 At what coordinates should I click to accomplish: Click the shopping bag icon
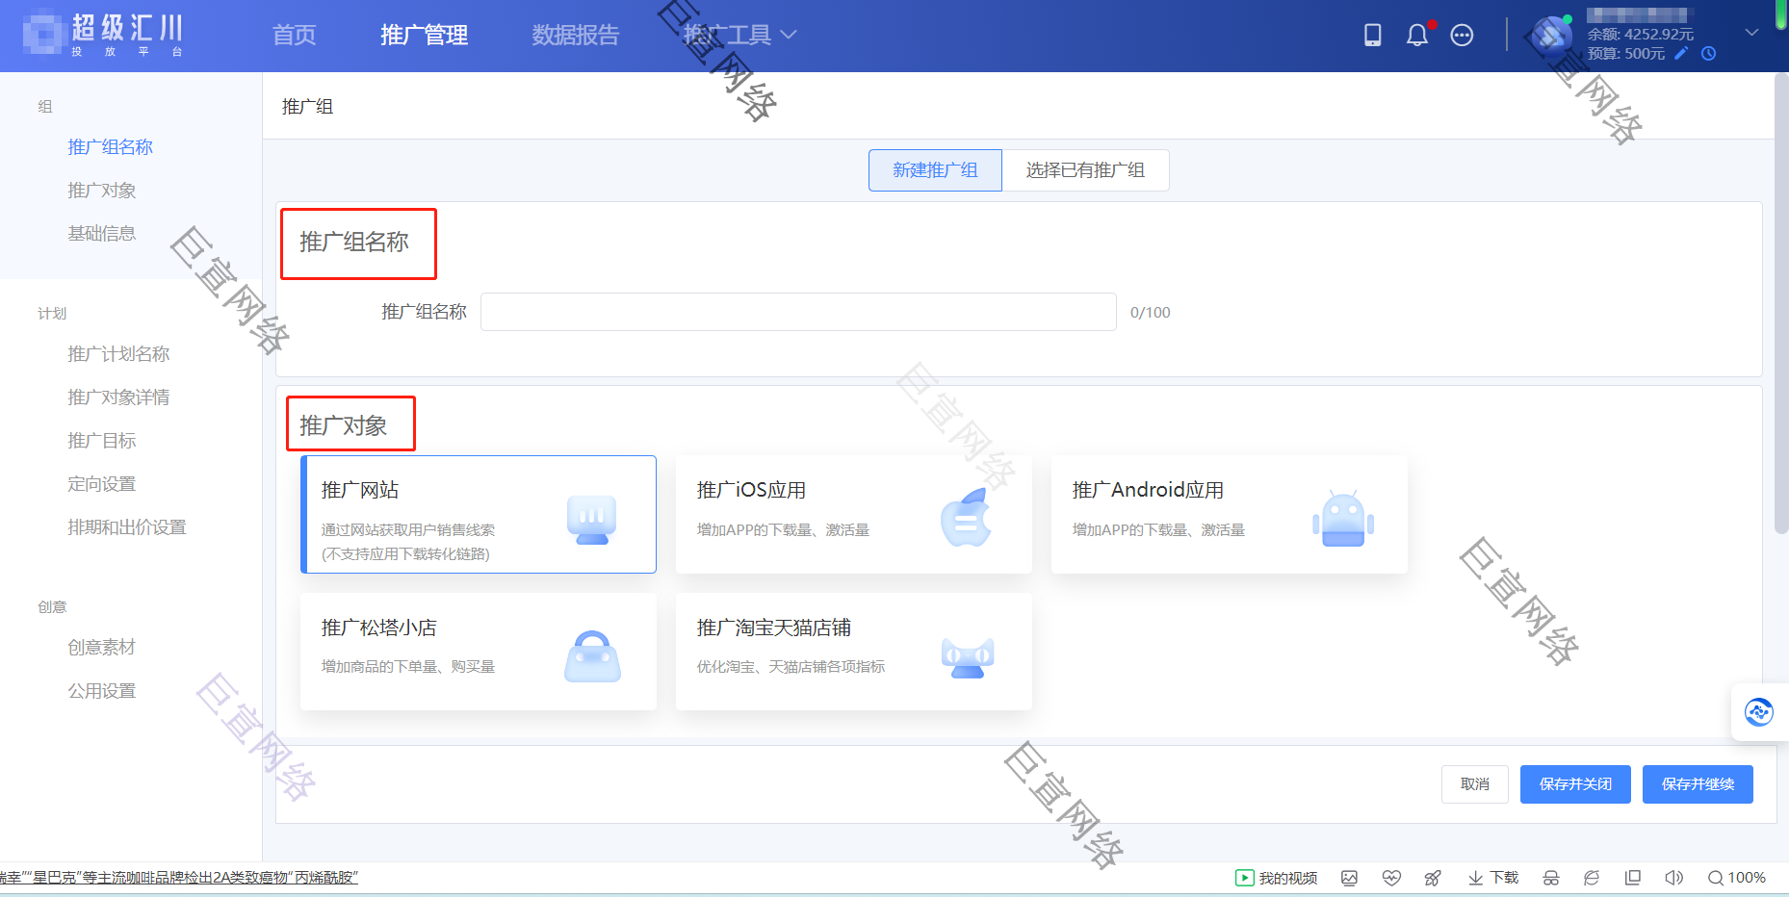coord(592,656)
